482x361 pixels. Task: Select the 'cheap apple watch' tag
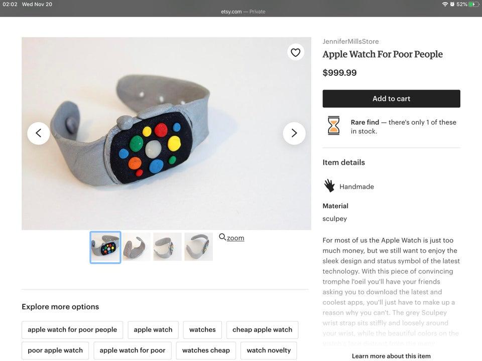262,330
